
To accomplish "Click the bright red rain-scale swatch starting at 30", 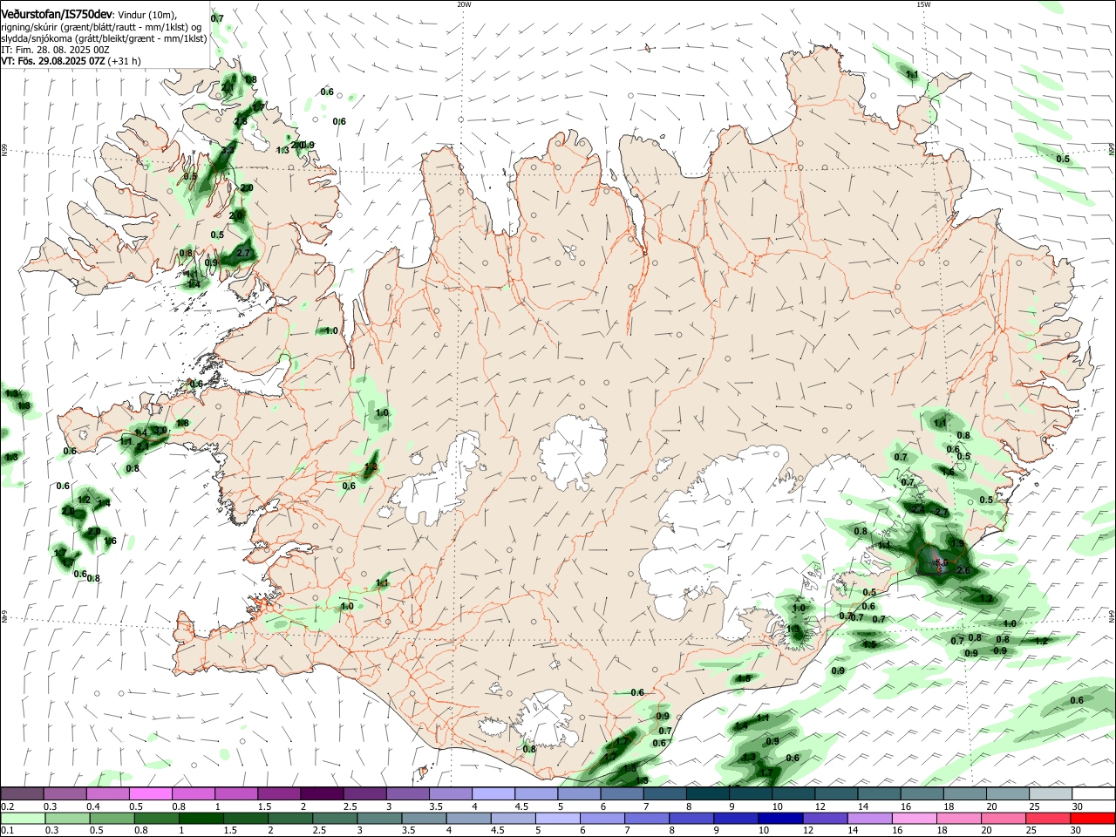I will point(1093,818).
